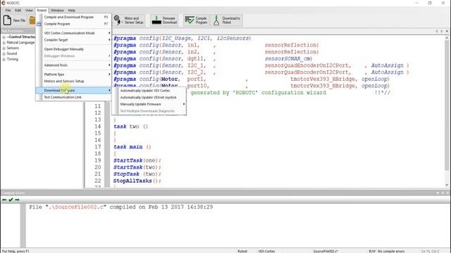The image size is (451, 253).
Task: Click the 'task two' code line
Action: [130, 126]
